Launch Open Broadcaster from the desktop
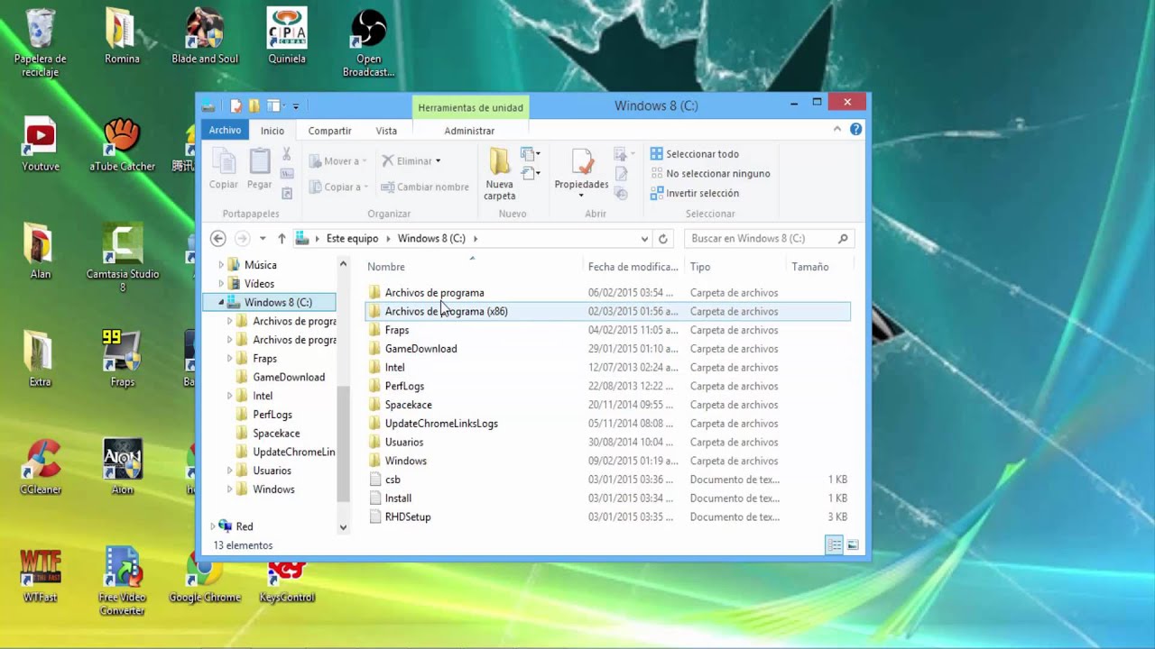1155x649 pixels. pyautogui.click(x=368, y=42)
